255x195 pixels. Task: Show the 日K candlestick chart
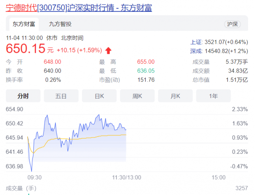pos(99,96)
